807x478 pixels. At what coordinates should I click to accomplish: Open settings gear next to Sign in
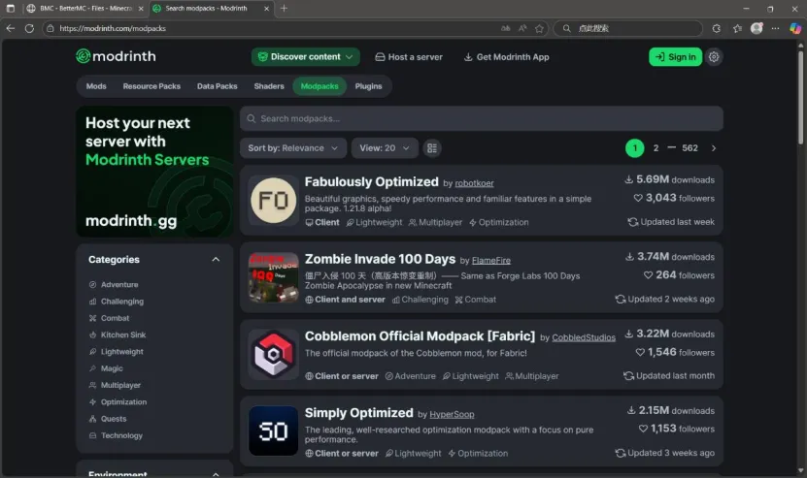[x=714, y=57]
